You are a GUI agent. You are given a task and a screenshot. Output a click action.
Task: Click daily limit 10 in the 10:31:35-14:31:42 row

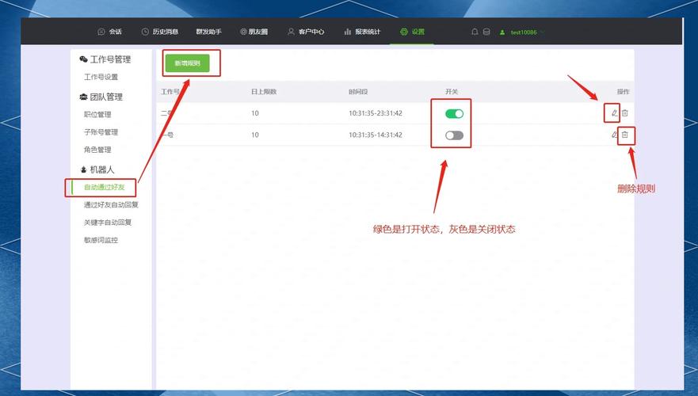coord(254,135)
